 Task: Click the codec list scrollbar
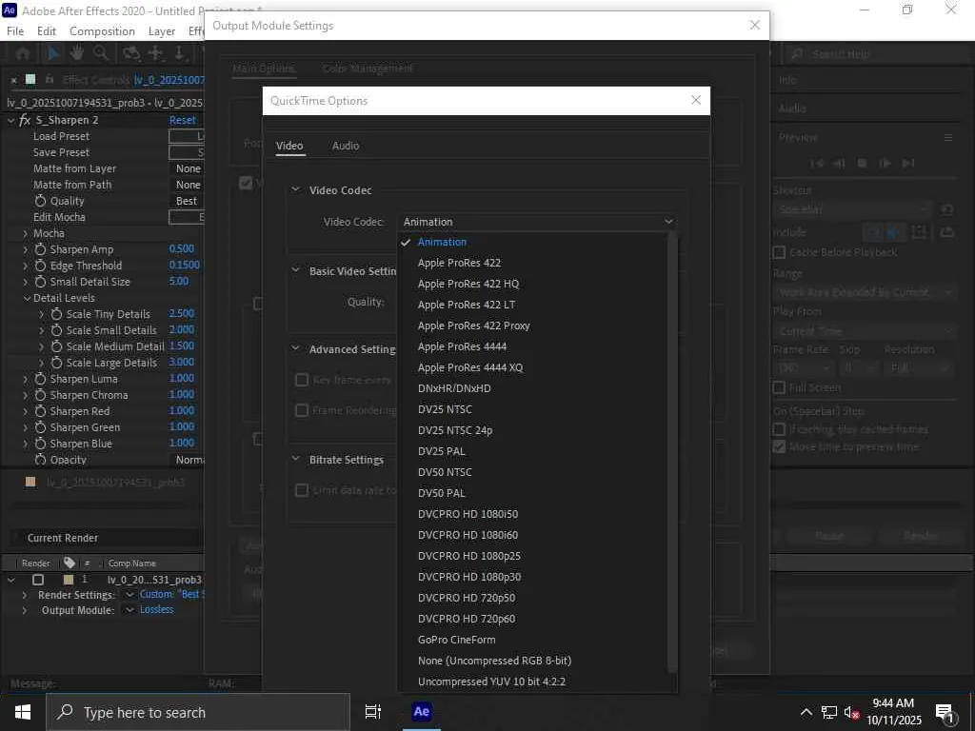click(x=671, y=454)
